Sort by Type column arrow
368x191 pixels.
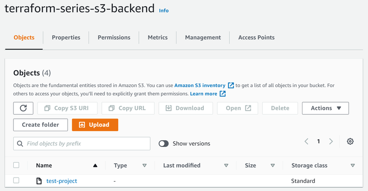[x=144, y=166]
